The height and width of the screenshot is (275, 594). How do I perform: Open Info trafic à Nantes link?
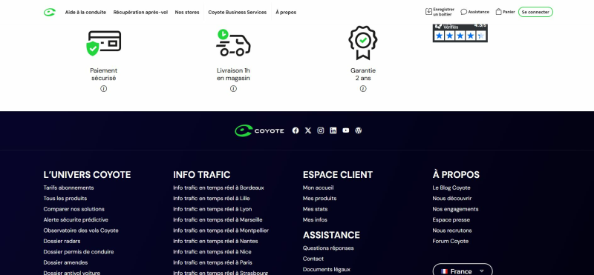point(215,241)
